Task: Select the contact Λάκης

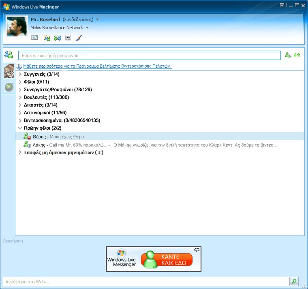Action: [x=160, y=145]
